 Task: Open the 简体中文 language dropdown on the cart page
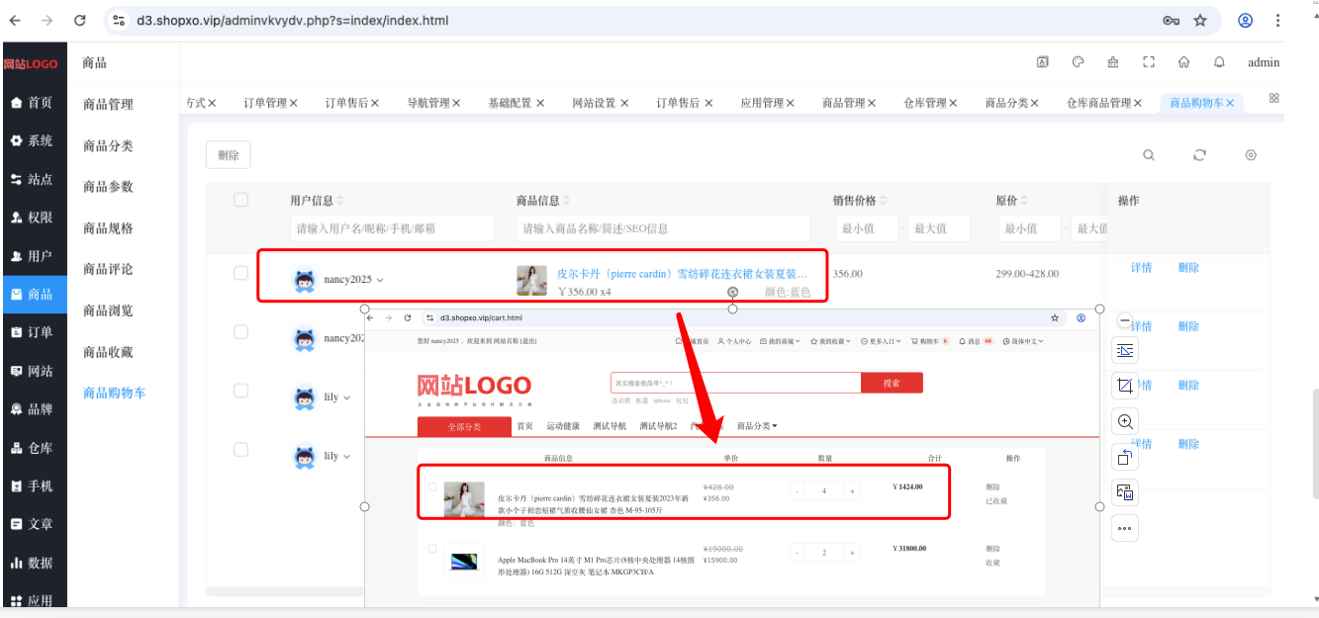pyautogui.click(x=1022, y=341)
